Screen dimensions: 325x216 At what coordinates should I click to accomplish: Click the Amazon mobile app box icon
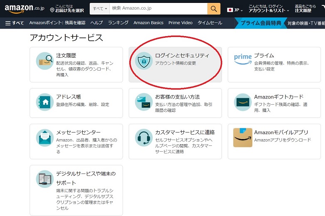click(243, 137)
